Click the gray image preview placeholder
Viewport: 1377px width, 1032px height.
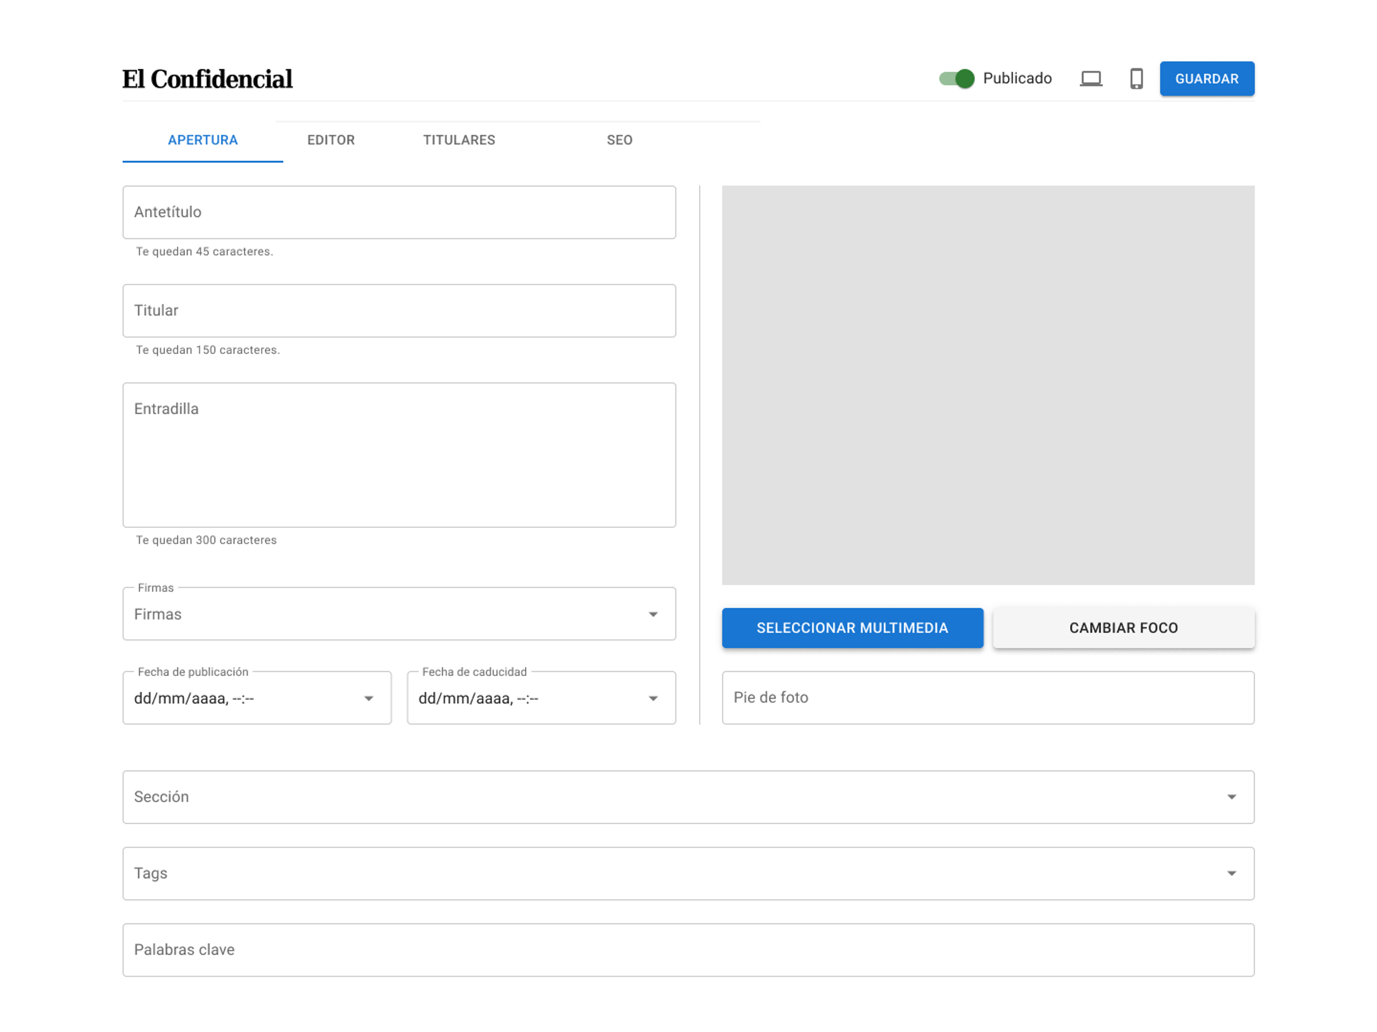tap(988, 385)
